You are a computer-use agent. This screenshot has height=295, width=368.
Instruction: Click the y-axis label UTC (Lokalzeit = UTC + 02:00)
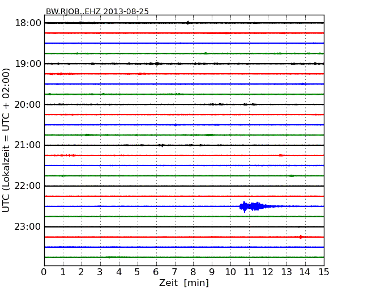click(6, 140)
